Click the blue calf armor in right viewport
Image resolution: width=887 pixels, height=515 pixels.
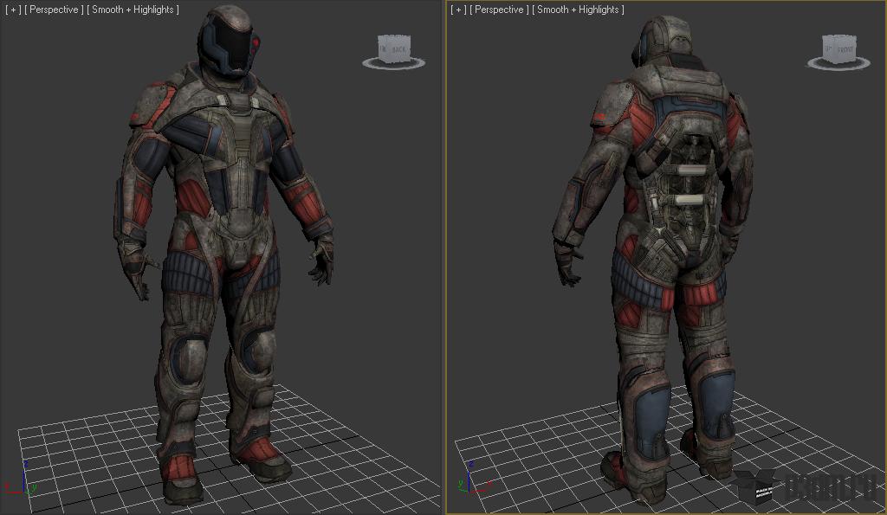[651, 420]
